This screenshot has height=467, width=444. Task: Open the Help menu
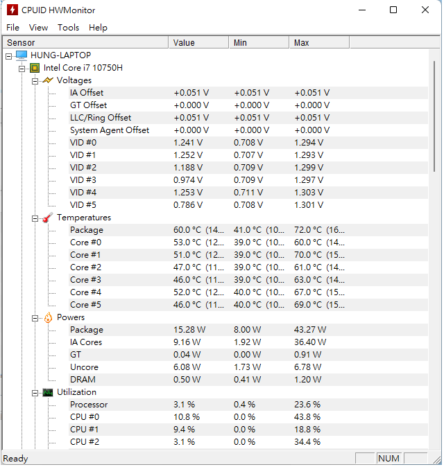coord(98,28)
